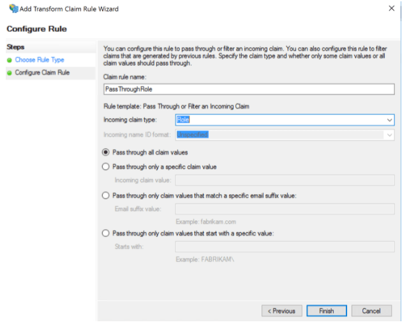The width and height of the screenshot is (409, 327).
Task: Click the highlighted Role text in claim type
Action: 184,119
